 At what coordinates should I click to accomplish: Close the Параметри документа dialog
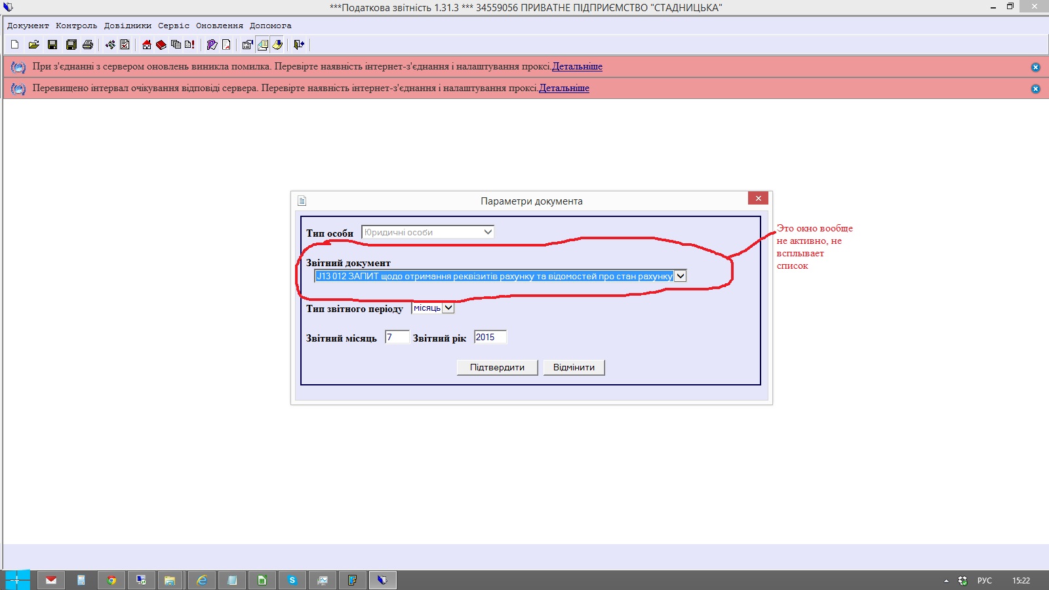tap(758, 199)
